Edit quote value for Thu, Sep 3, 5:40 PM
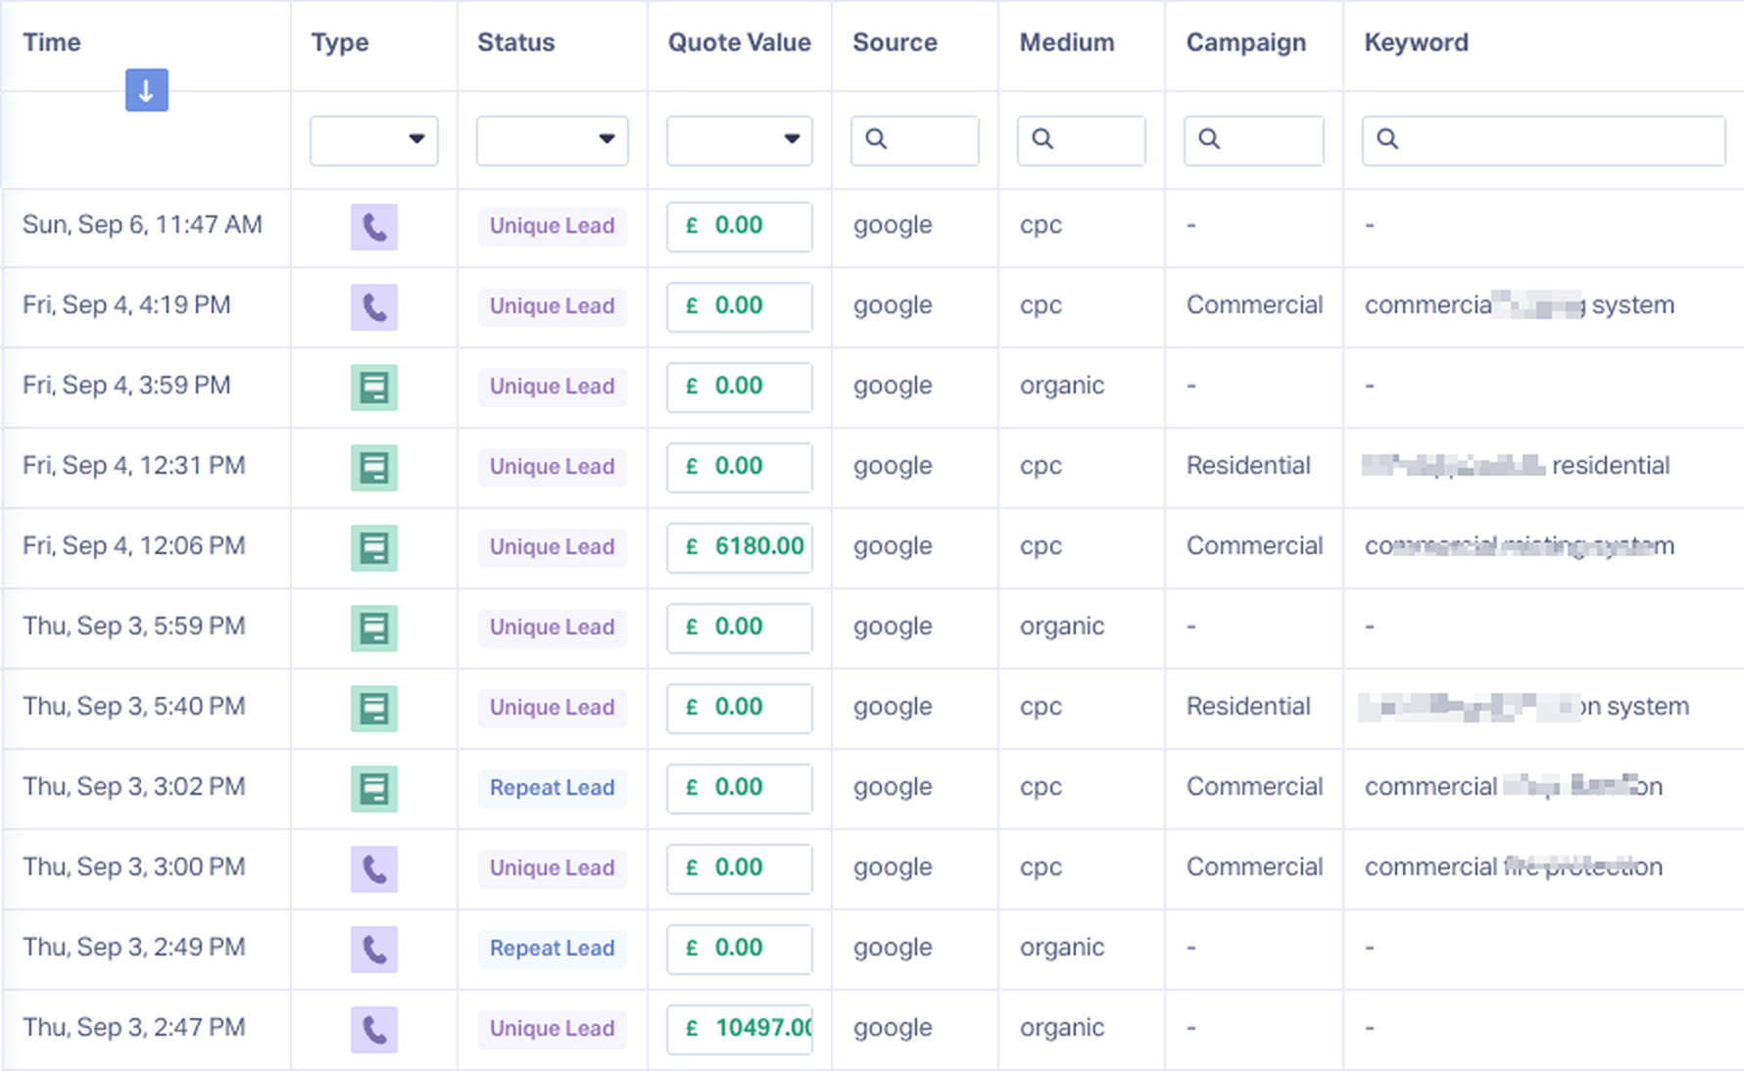The height and width of the screenshot is (1071, 1744). (740, 708)
